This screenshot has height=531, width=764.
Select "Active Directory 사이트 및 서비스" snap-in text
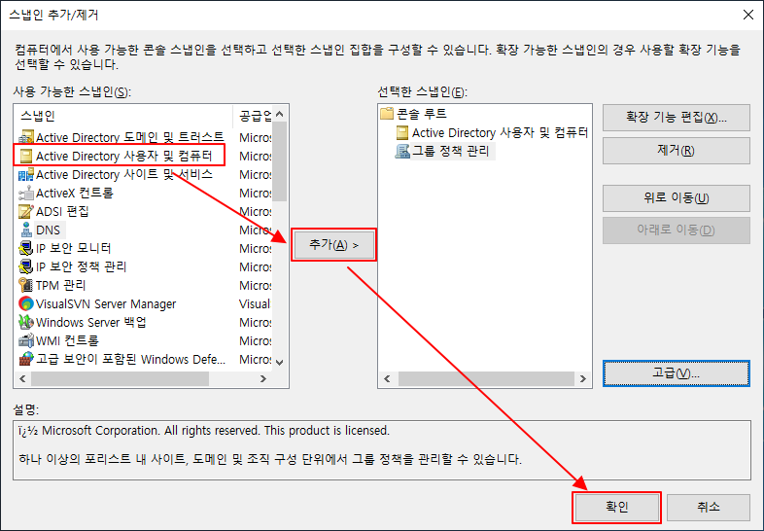tap(124, 174)
